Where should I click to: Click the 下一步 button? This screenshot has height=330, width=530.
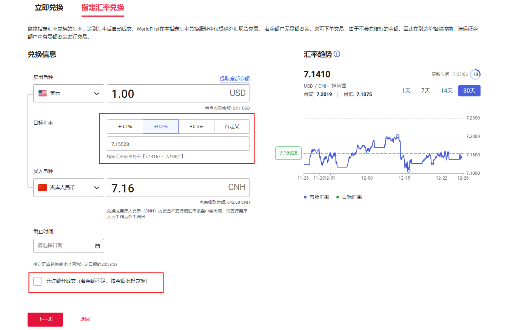pyautogui.click(x=45, y=319)
